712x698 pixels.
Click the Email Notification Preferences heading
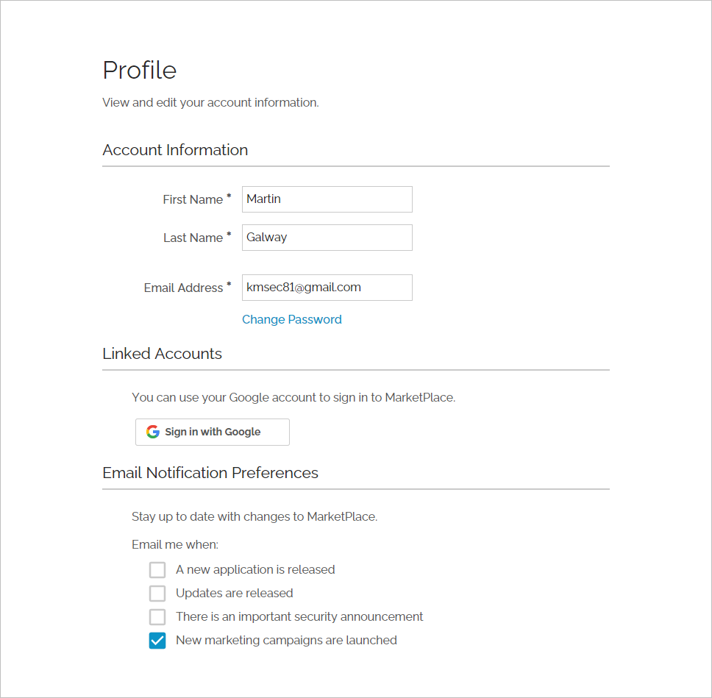click(x=210, y=473)
